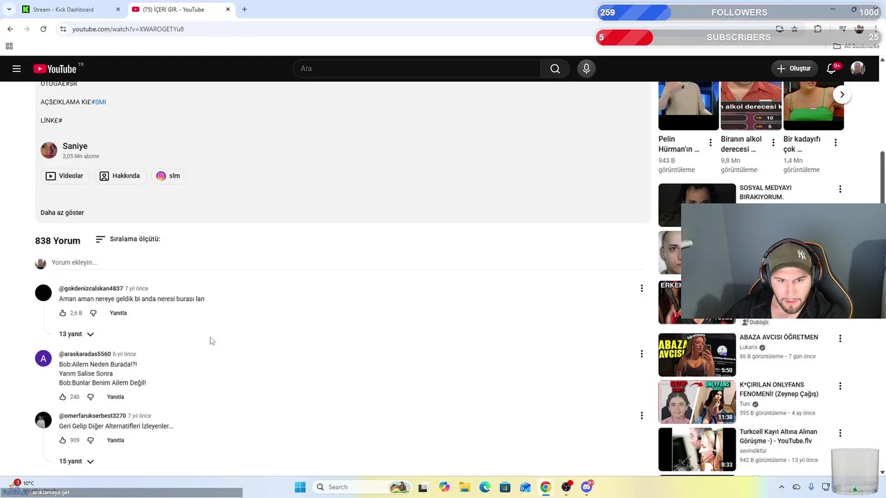Open Discord from the taskbar
The height and width of the screenshot is (498, 886).
click(x=586, y=487)
